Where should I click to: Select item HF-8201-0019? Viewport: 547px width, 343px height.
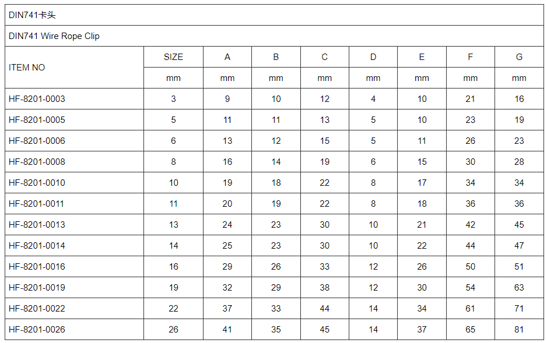(37, 288)
